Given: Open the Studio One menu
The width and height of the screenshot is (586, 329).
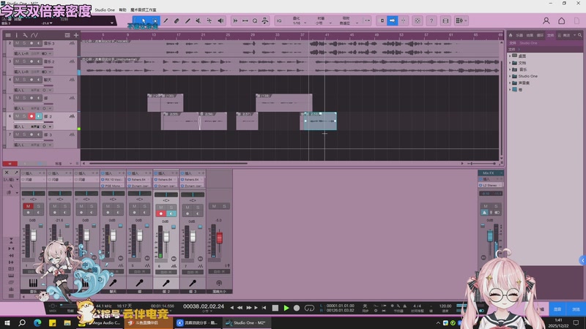Looking at the screenshot, I should [x=105, y=10].
